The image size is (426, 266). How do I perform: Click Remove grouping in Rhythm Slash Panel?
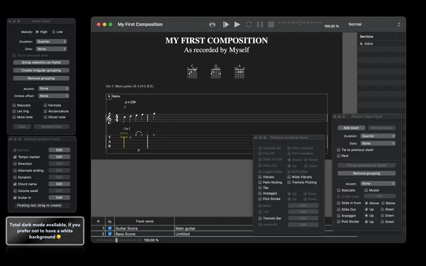tap(366, 173)
